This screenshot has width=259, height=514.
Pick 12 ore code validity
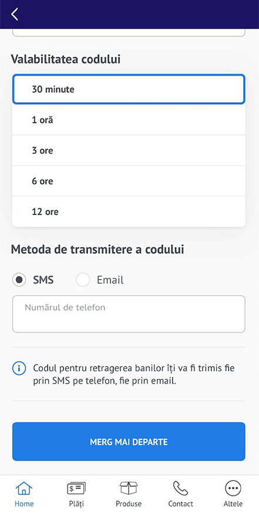(x=129, y=211)
